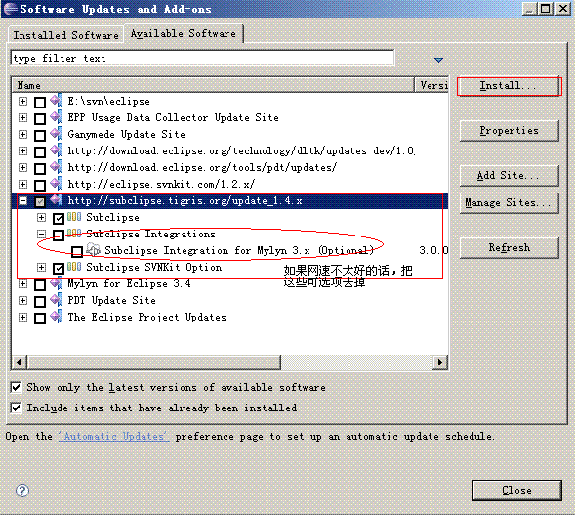Click the site icon beside EPP Usage Data Collector
The image size is (575, 515).
56,117
